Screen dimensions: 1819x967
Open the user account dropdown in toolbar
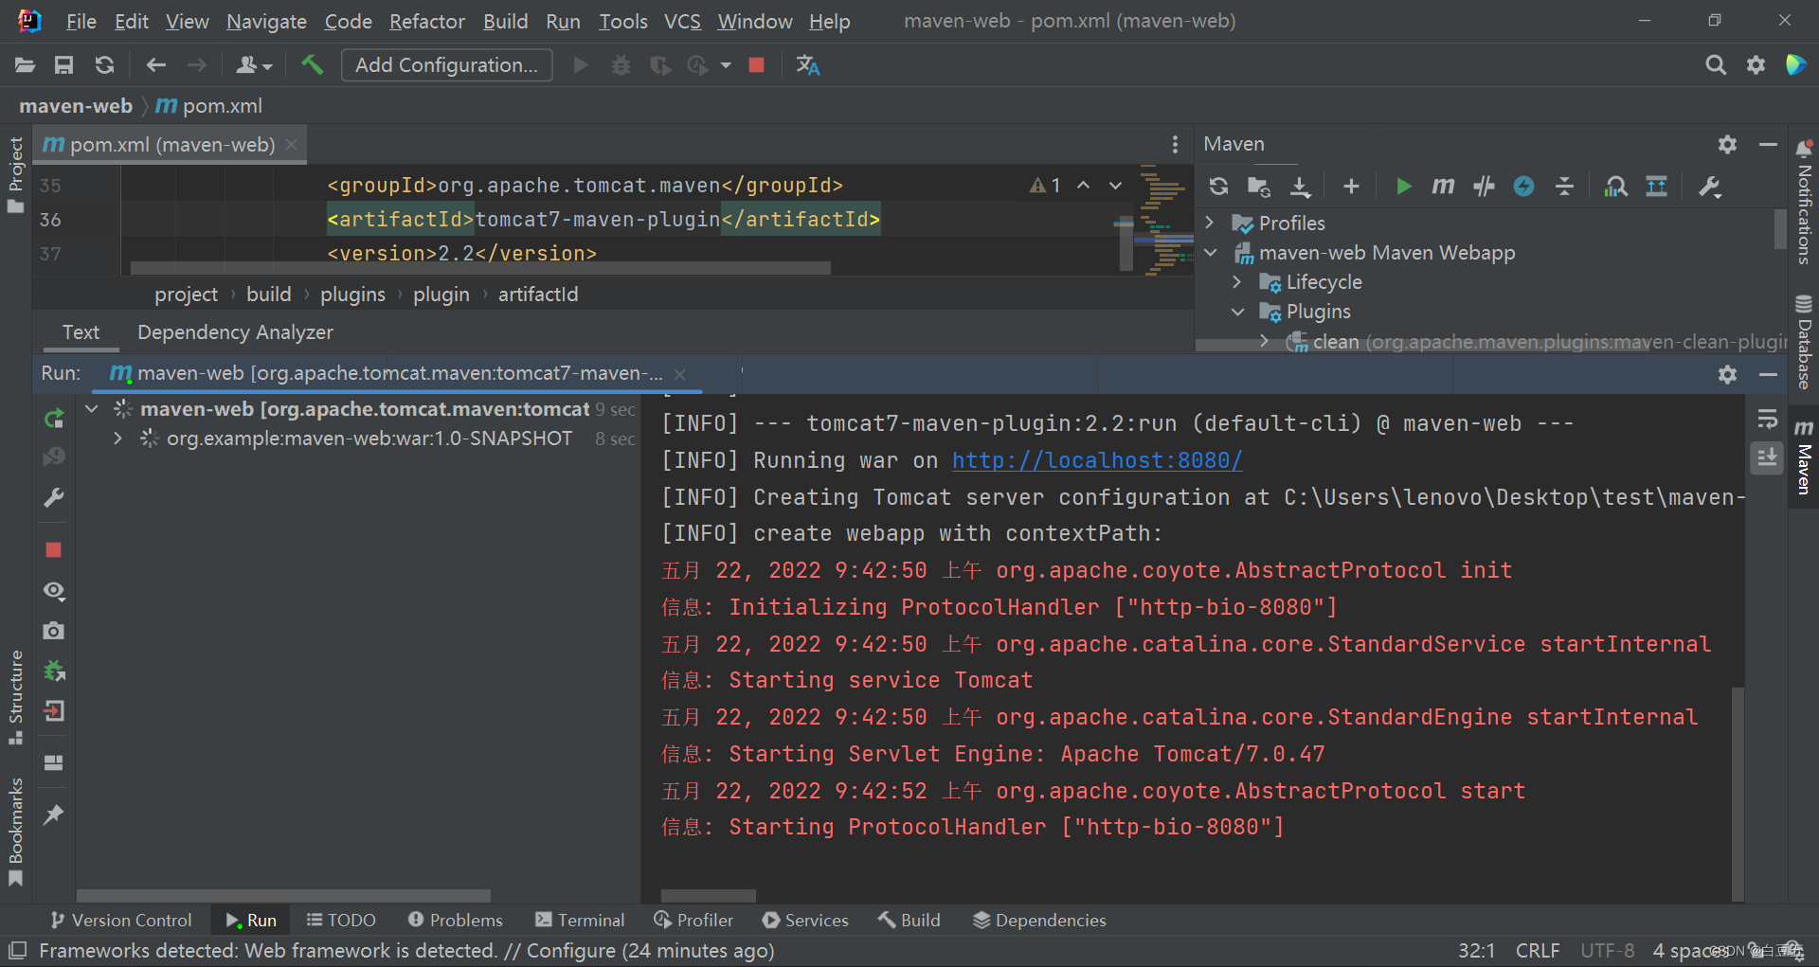coord(254,65)
